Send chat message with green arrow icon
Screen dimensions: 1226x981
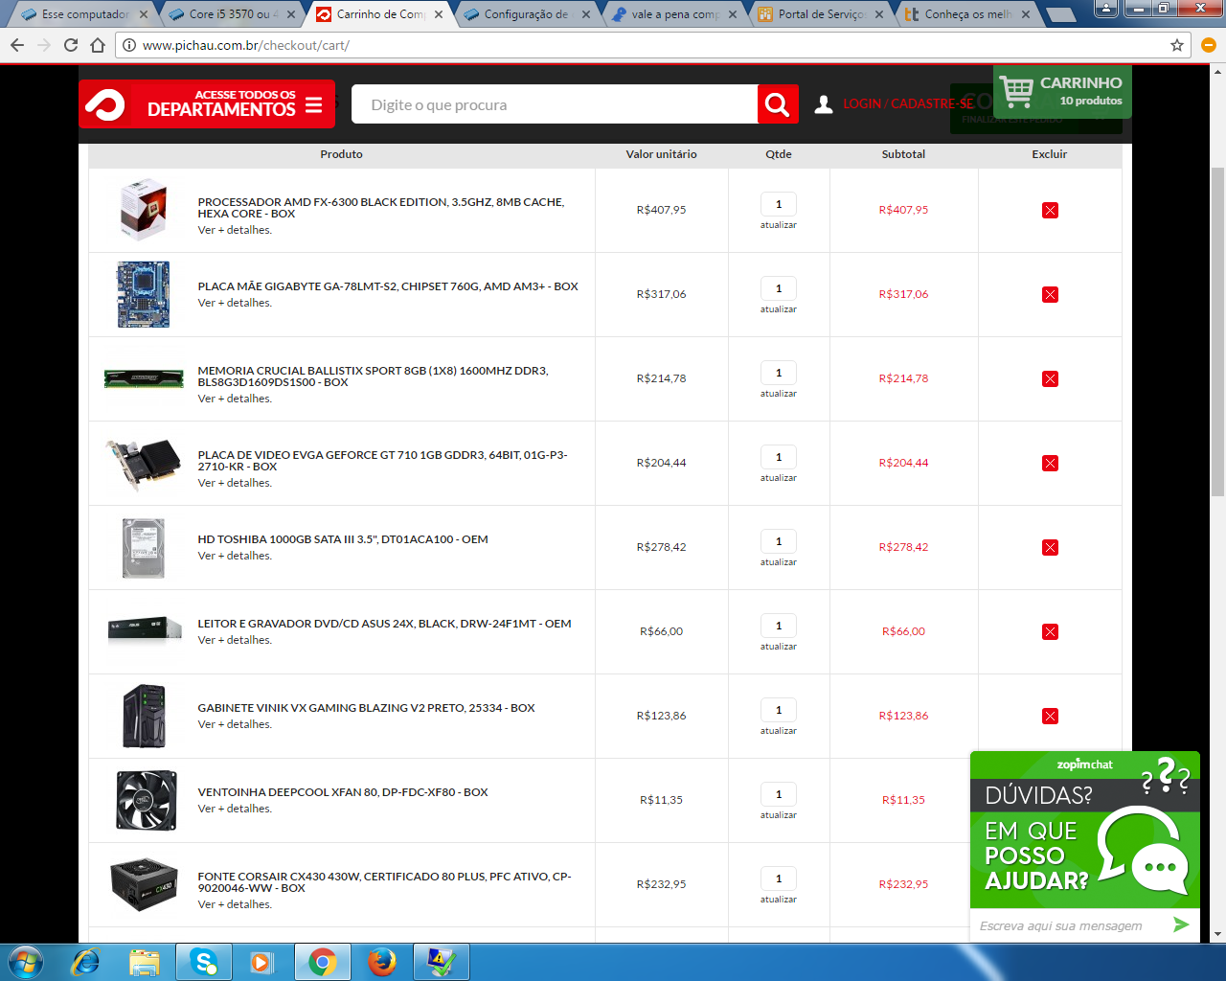click(1181, 924)
